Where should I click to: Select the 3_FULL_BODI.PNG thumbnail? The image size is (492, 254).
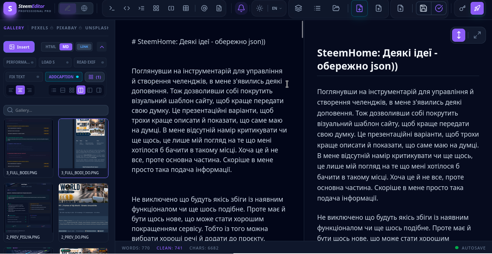click(x=28, y=148)
